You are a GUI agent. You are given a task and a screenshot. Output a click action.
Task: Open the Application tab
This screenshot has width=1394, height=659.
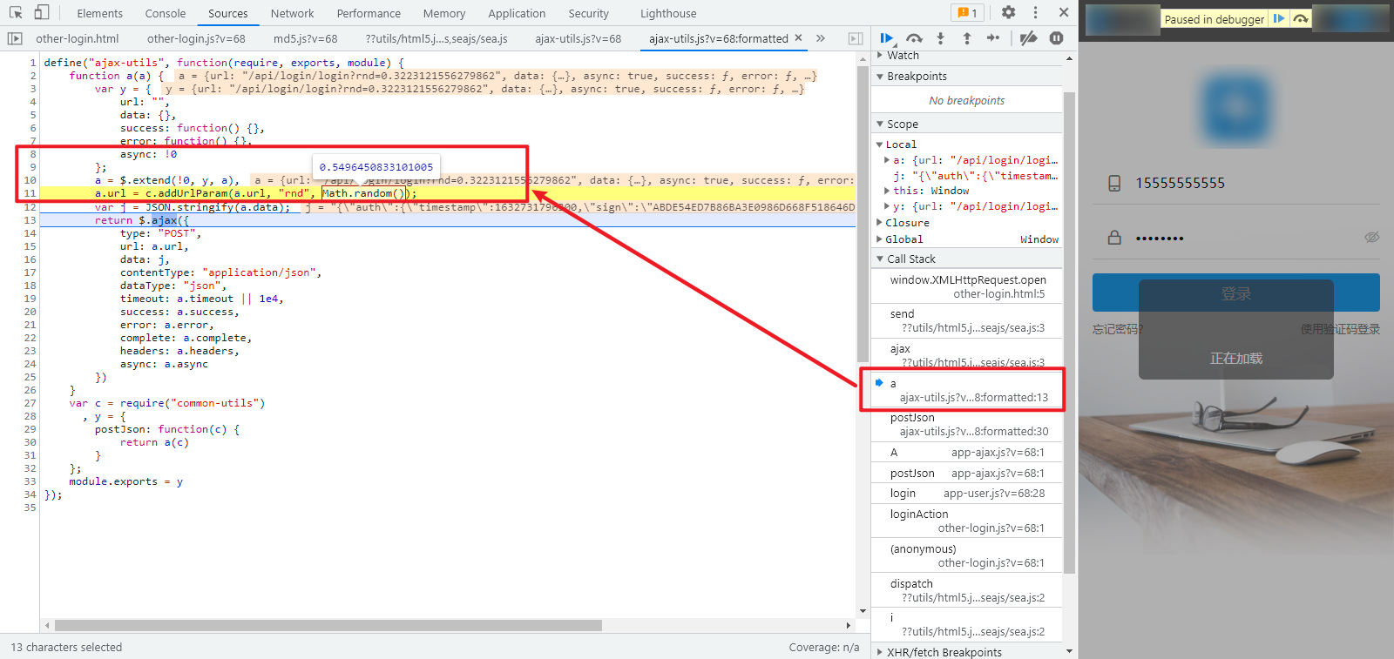(517, 13)
